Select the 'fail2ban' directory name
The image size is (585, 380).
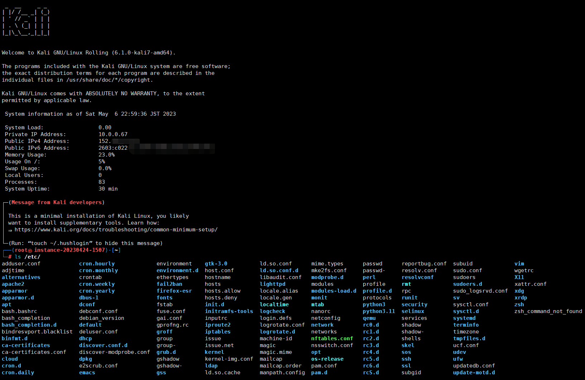click(x=169, y=284)
